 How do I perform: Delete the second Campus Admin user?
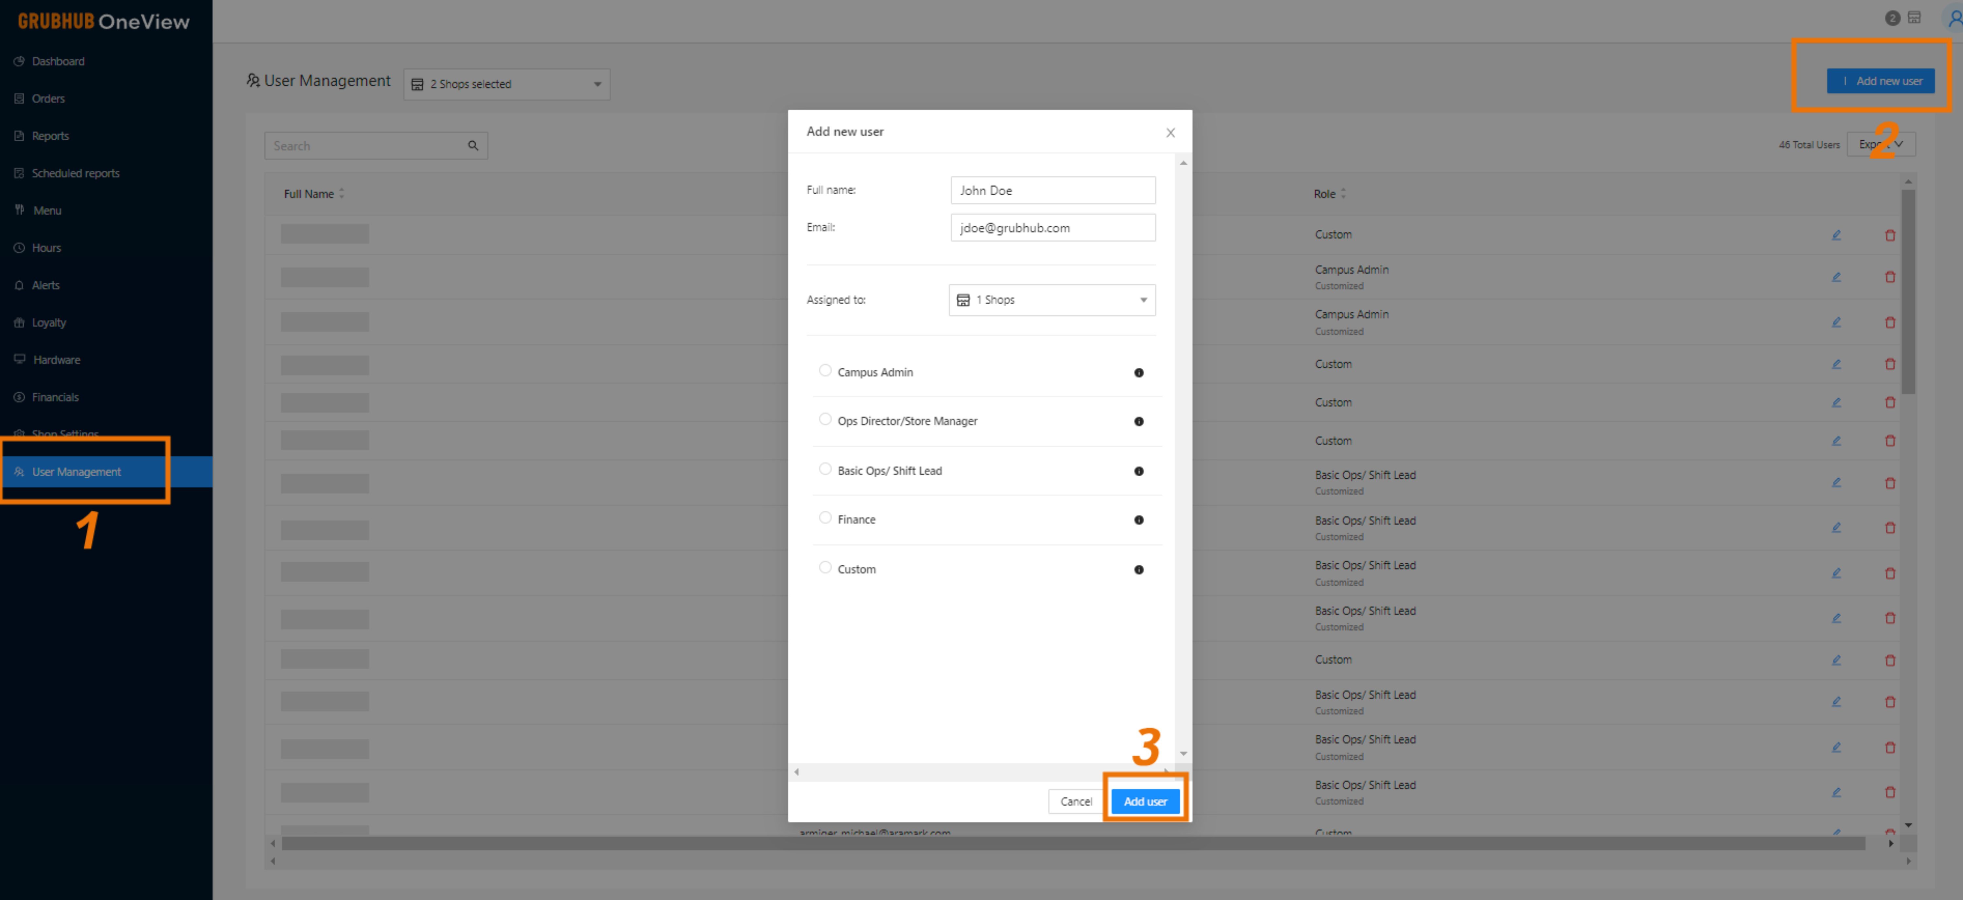[x=1890, y=322]
